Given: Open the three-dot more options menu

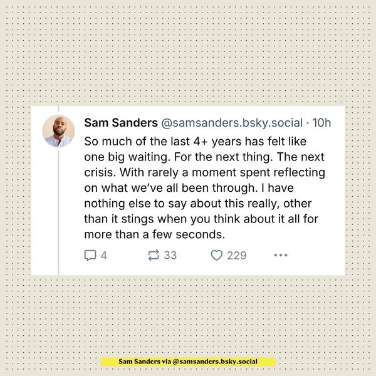Looking at the screenshot, I should click(x=281, y=255).
